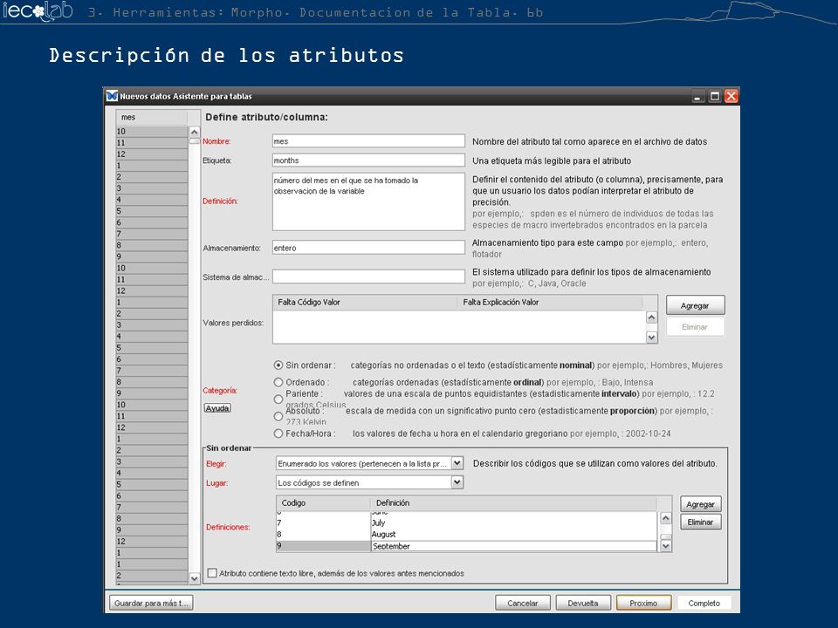Select the Fecha/Hora radio button

pos(278,433)
